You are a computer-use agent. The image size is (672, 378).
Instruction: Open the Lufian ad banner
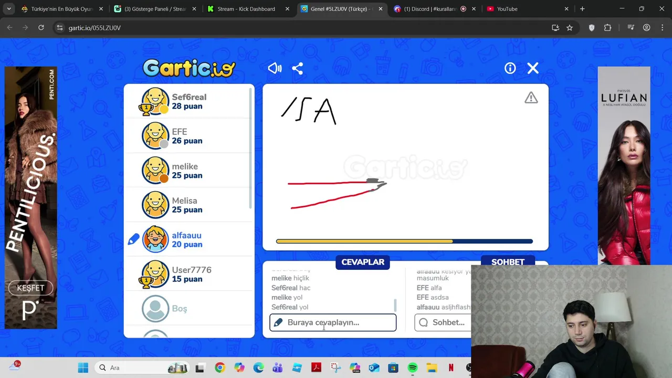tap(624, 166)
